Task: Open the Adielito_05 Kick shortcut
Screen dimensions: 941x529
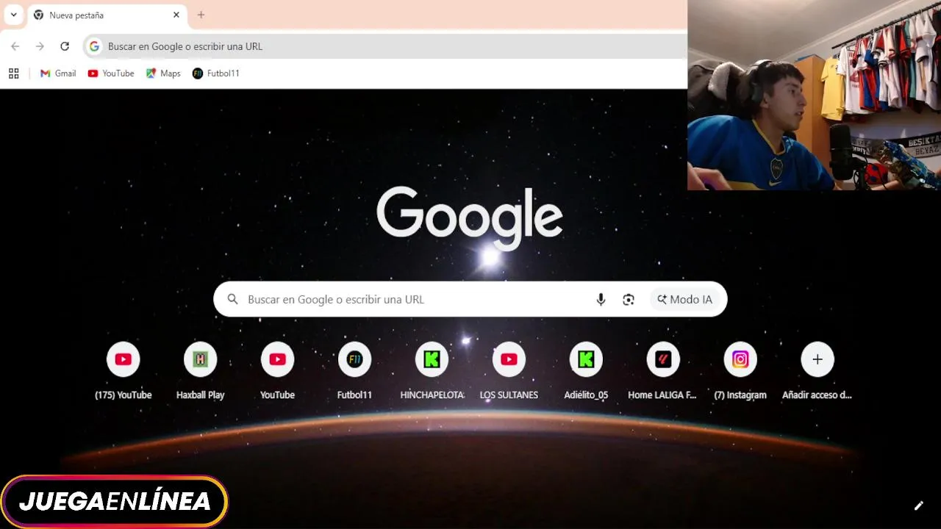Action: [x=586, y=371]
